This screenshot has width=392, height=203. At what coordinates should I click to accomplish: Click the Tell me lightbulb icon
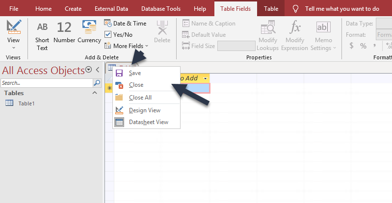295,9
